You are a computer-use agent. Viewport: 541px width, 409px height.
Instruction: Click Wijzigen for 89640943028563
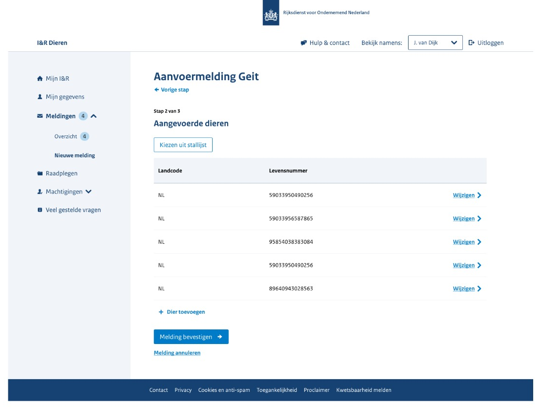[x=464, y=289]
